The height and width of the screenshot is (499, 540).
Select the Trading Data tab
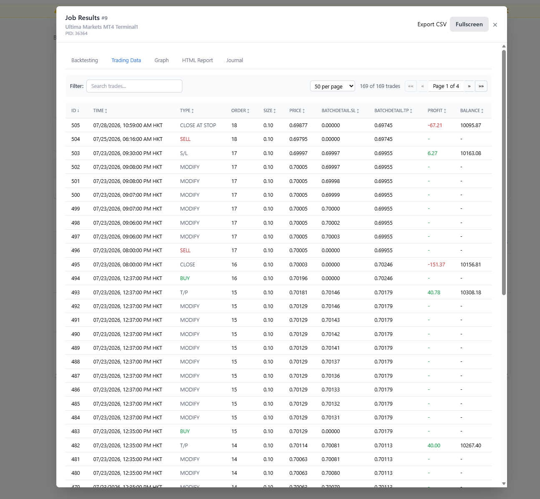[x=126, y=60]
